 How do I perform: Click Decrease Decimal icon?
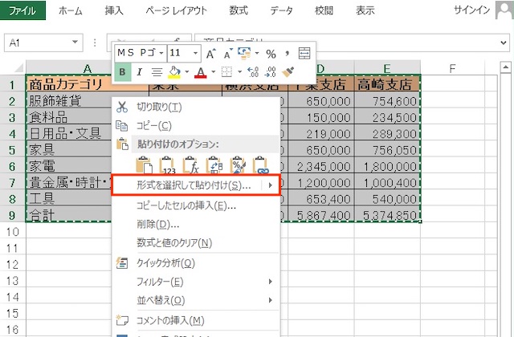(270, 71)
